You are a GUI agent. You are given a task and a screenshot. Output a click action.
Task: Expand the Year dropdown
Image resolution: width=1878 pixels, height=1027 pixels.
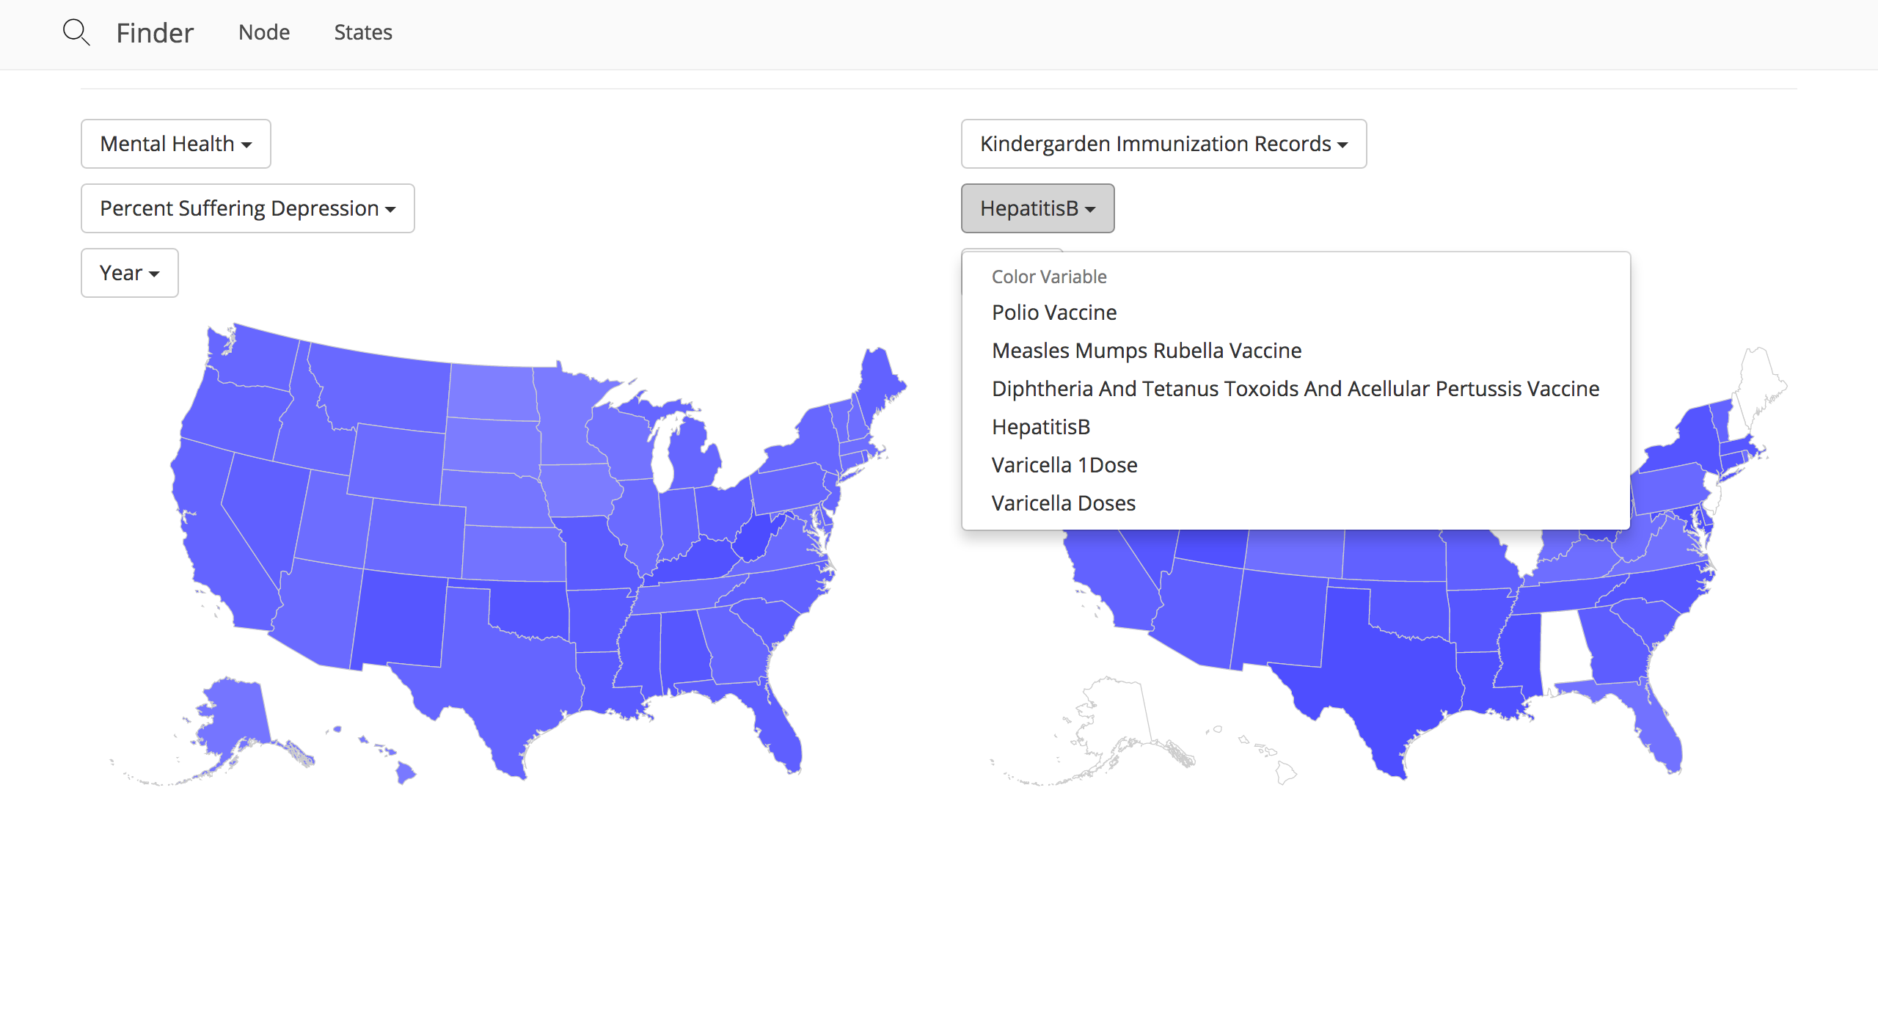[129, 273]
